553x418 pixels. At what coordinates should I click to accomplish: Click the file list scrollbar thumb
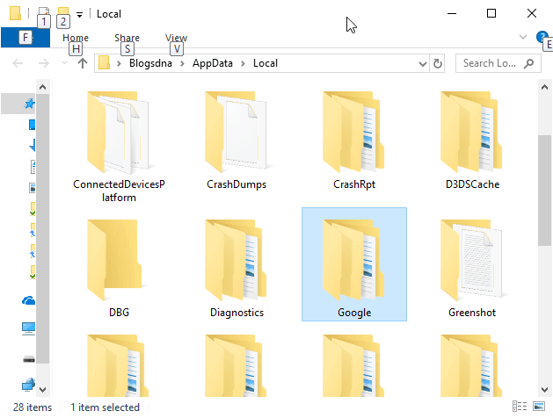[544, 191]
